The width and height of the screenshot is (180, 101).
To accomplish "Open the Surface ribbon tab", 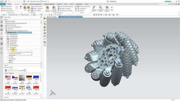I will (x=25, y=4).
